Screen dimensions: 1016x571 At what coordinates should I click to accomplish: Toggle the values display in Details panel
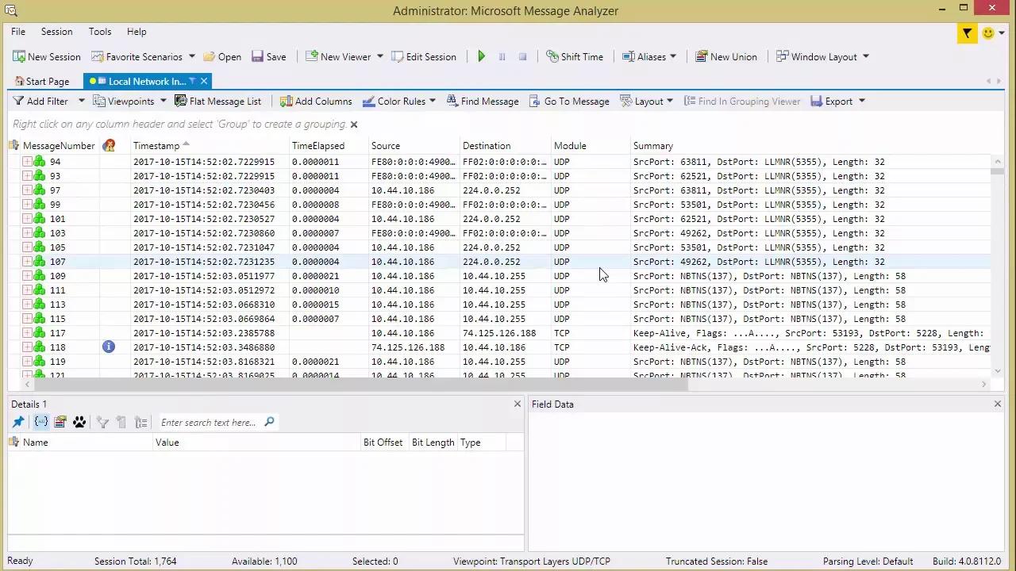tap(40, 422)
